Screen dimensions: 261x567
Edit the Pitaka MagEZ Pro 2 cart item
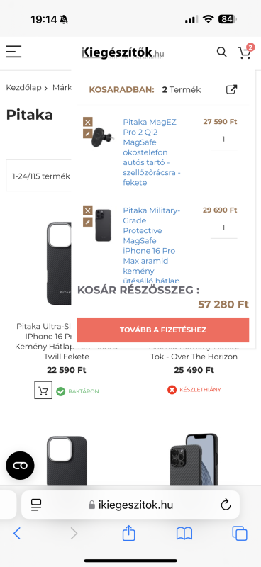coord(88,133)
